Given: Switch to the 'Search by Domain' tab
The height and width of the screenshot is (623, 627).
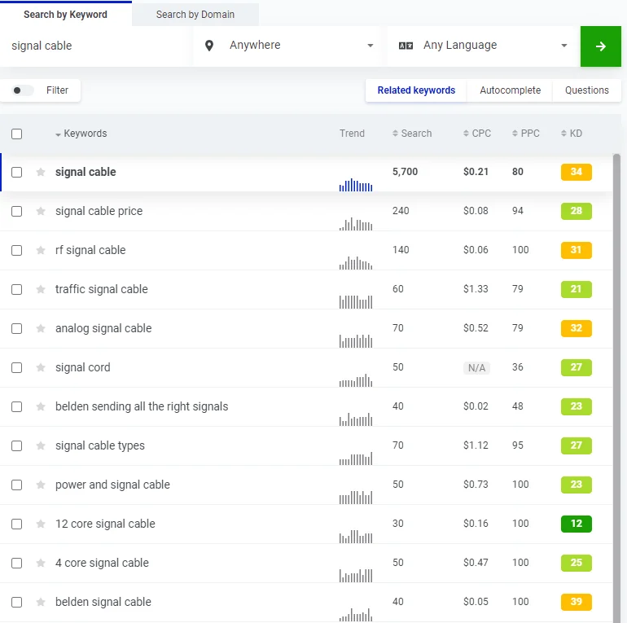Looking at the screenshot, I should [195, 15].
